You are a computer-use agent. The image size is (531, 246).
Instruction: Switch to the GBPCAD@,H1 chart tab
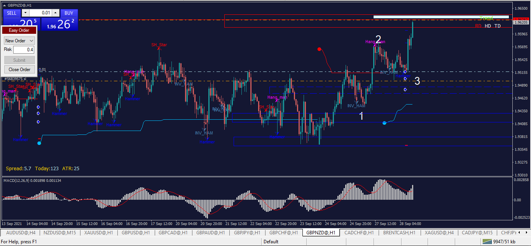pyautogui.click(x=173, y=232)
